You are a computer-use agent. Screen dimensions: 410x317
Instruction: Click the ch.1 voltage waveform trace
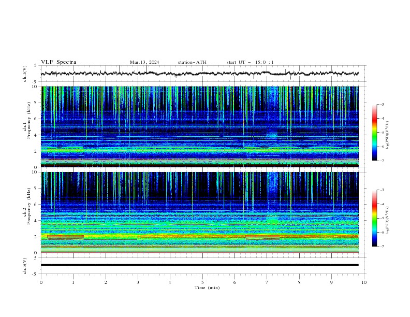tap(199, 74)
